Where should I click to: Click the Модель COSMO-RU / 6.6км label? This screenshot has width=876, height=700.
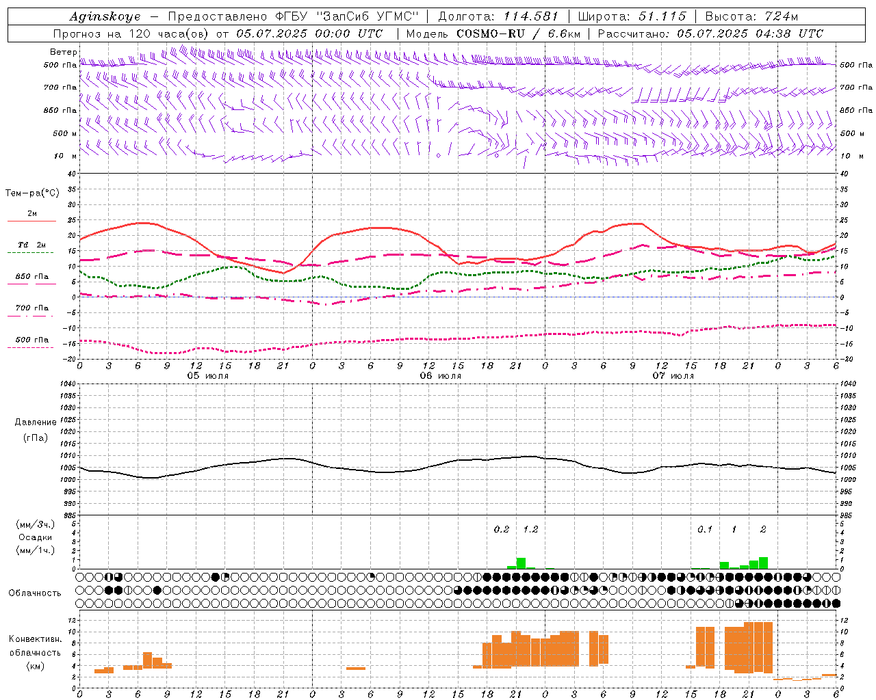(x=493, y=33)
